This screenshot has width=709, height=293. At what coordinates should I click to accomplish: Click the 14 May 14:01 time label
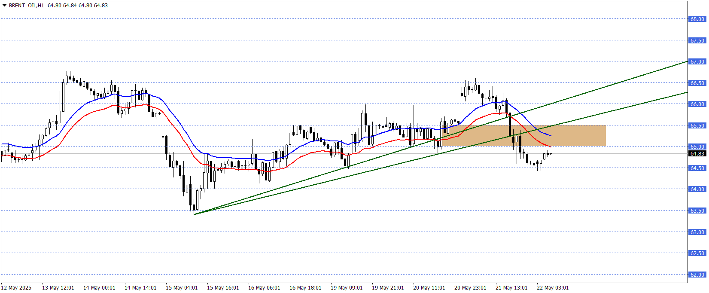pyautogui.click(x=140, y=287)
